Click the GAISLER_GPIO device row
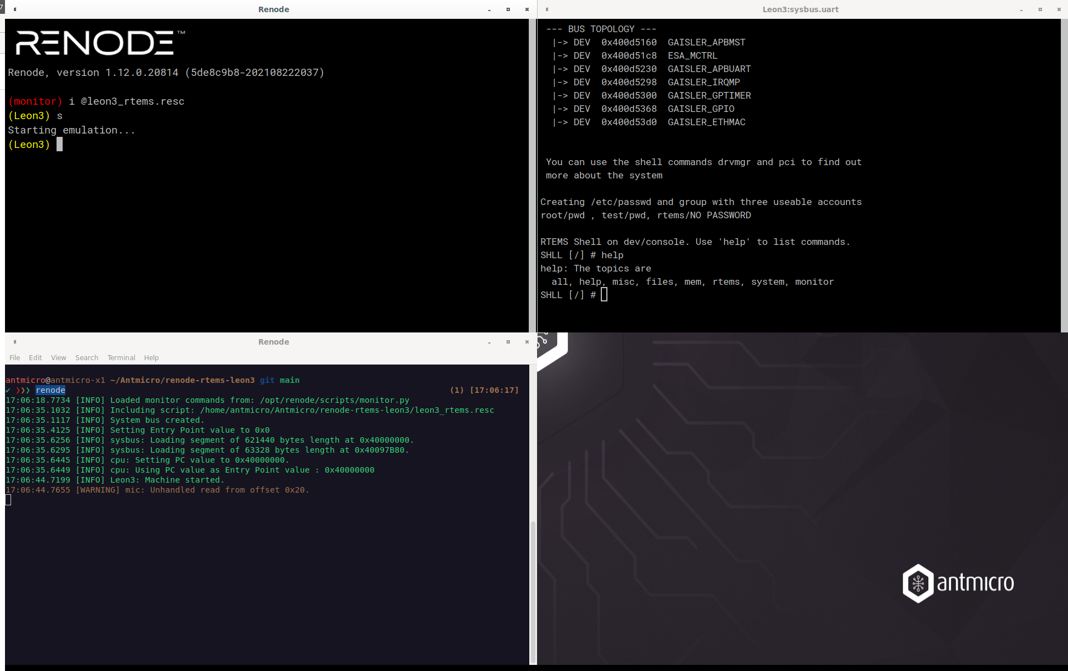 click(x=643, y=109)
